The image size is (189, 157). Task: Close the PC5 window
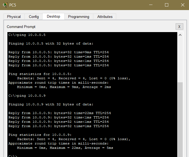click(x=182, y=5)
